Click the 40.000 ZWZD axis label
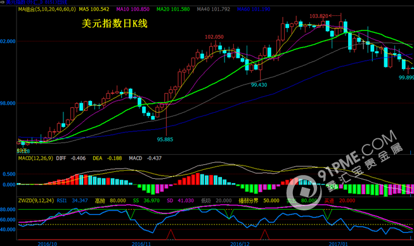Image resolution: width=414 pixels, height=246 pixels. point(8,230)
